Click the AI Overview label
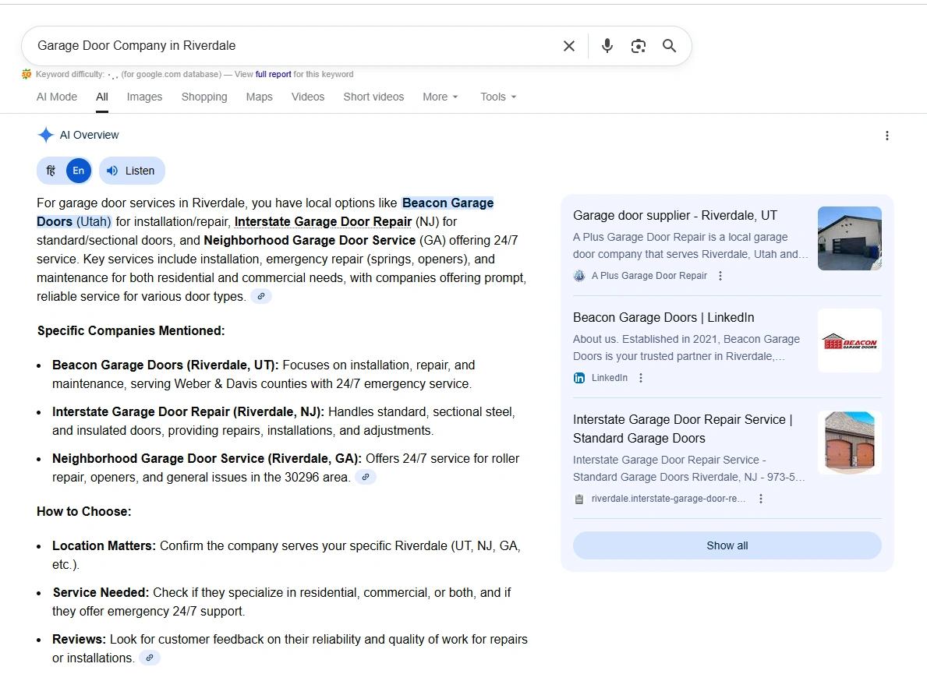This screenshot has height=674, width=927. pos(90,136)
